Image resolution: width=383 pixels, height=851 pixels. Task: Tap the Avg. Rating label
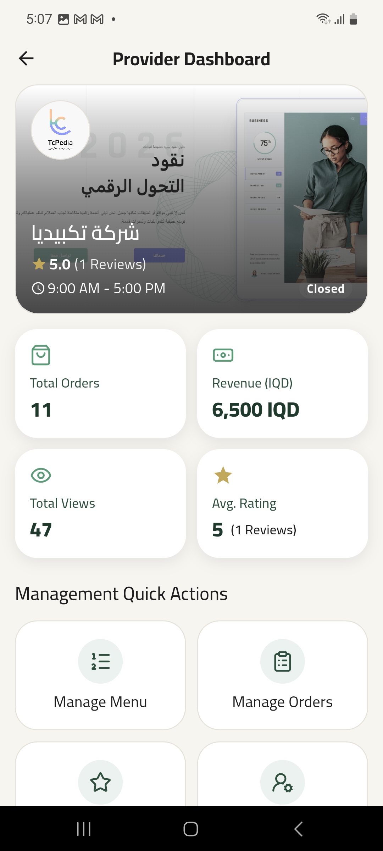pyautogui.click(x=244, y=504)
